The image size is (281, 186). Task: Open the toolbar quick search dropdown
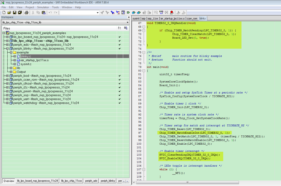pyautogui.click(x=98, y=13)
